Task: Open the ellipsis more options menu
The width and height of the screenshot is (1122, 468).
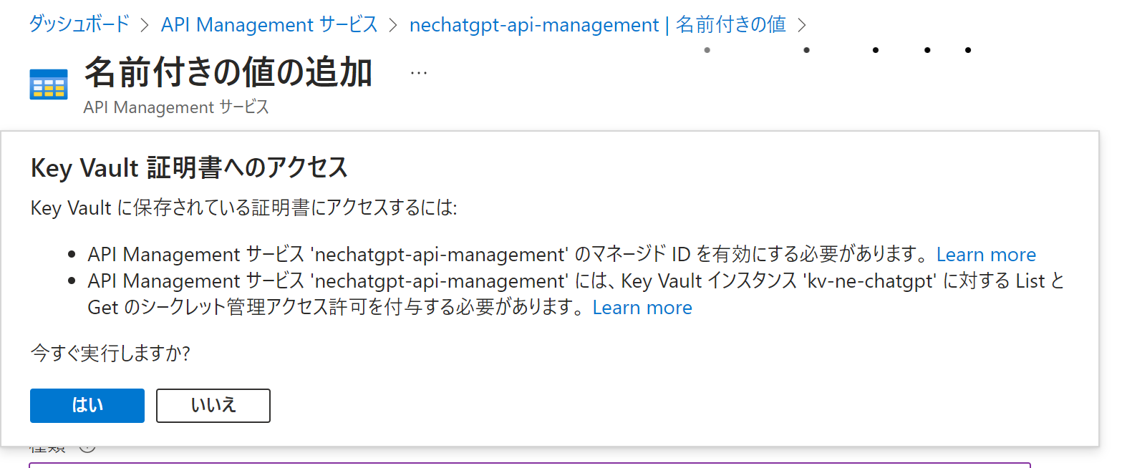Action: click(x=419, y=73)
